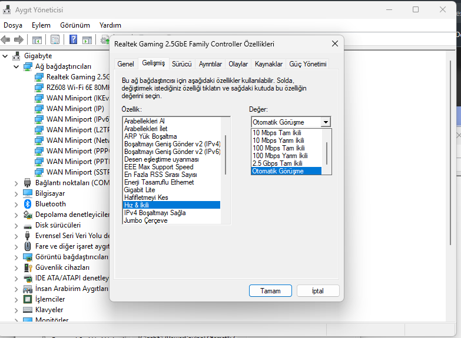
Task: Expand the Disk sürücüleri node
Action: pyautogui.click(x=16, y=226)
